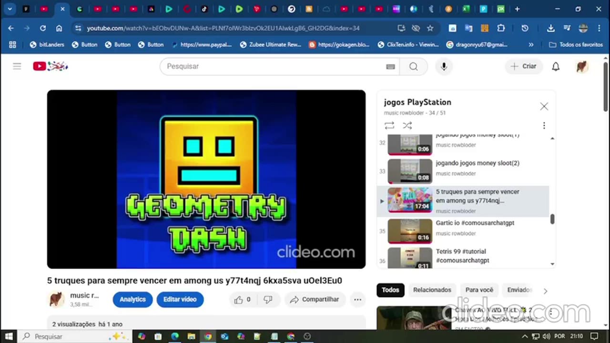The height and width of the screenshot is (343, 610).
Task: Open video Analytics
Action: pyautogui.click(x=132, y=300)
